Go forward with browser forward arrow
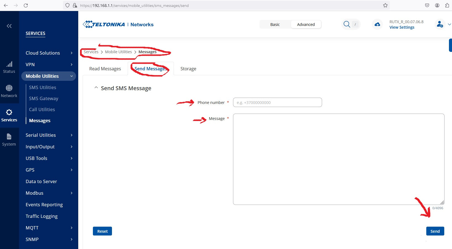Viewport: 452px width, 249px height. point(16,5)
